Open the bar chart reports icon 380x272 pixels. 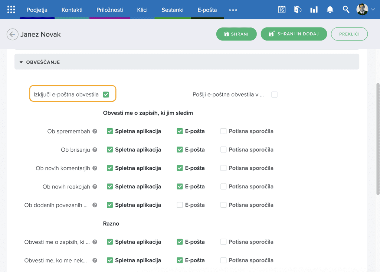[x=314, y=10]
